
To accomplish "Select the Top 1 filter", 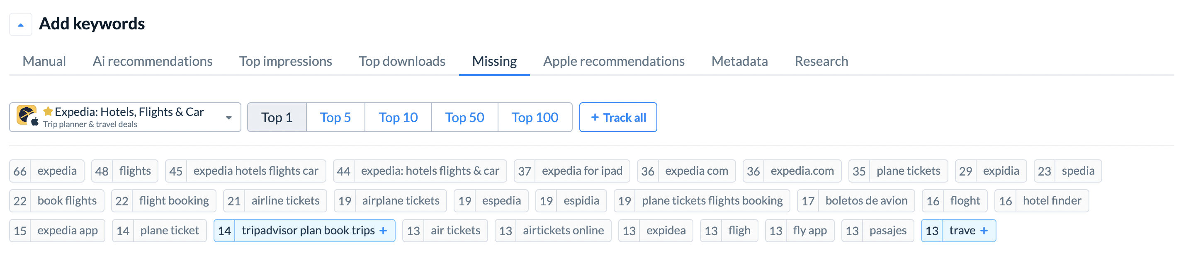I will [x=277, y=118].
